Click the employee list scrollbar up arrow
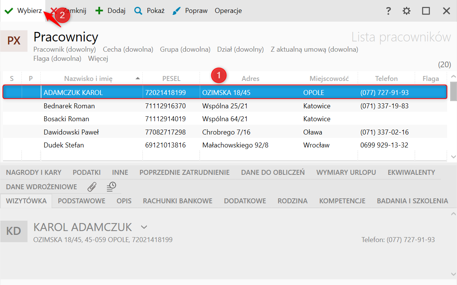The image size is (457, 285). tap(453, 76)
